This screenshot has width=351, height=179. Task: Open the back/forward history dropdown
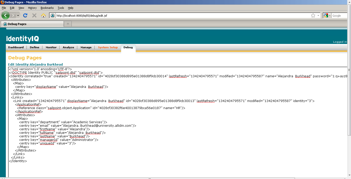[x=18, y=16]
